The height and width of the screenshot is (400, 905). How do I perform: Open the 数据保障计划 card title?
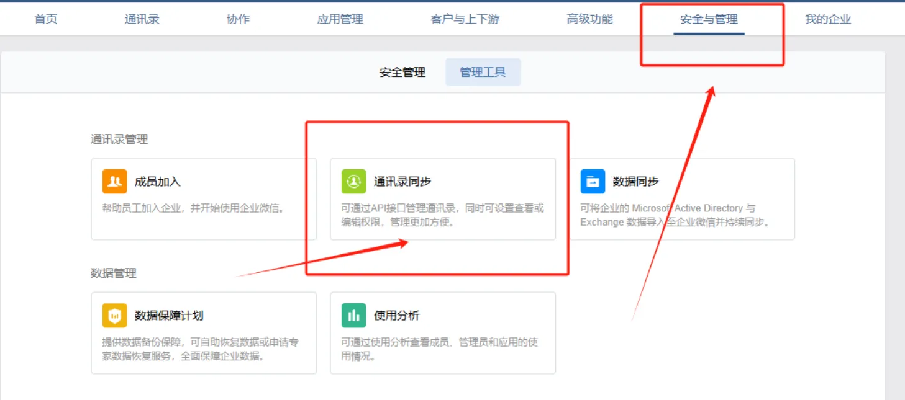pos(169,316)
